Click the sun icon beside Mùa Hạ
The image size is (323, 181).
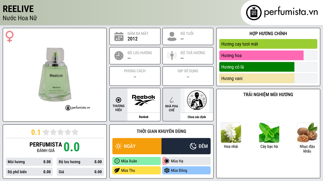pos(167,161)
